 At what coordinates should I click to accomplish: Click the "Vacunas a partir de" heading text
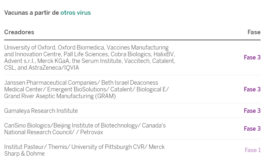tap(32, 13)
